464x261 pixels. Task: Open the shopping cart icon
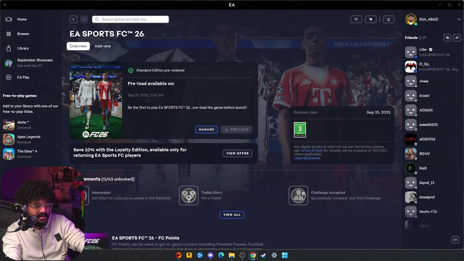370,19
